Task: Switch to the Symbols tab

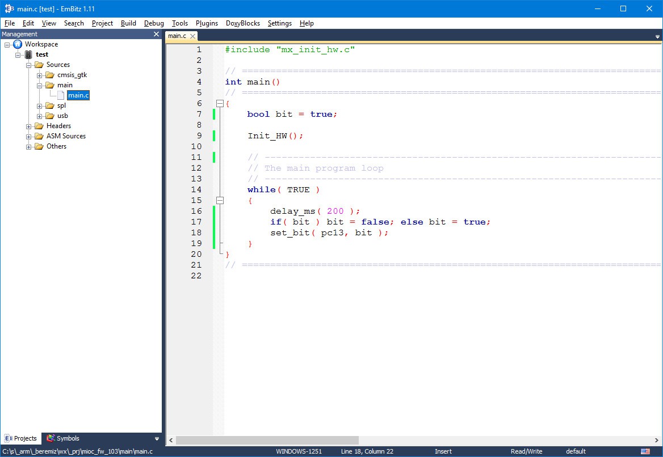Action: point(63,438)
